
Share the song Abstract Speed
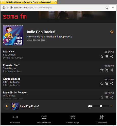point(112,84)
